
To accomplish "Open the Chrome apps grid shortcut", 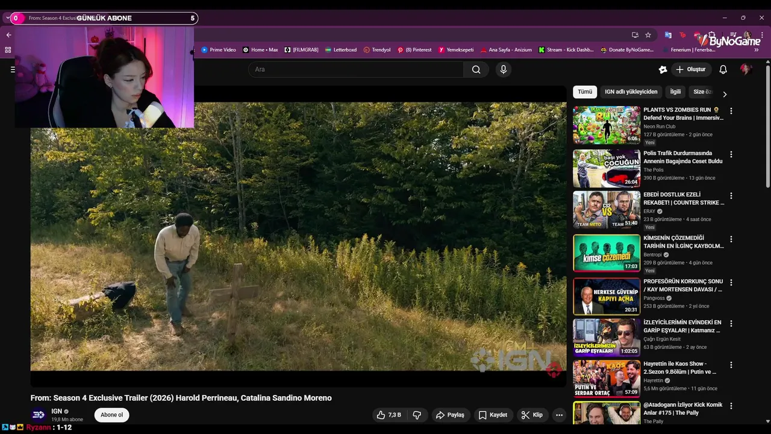I will [8, 50].
